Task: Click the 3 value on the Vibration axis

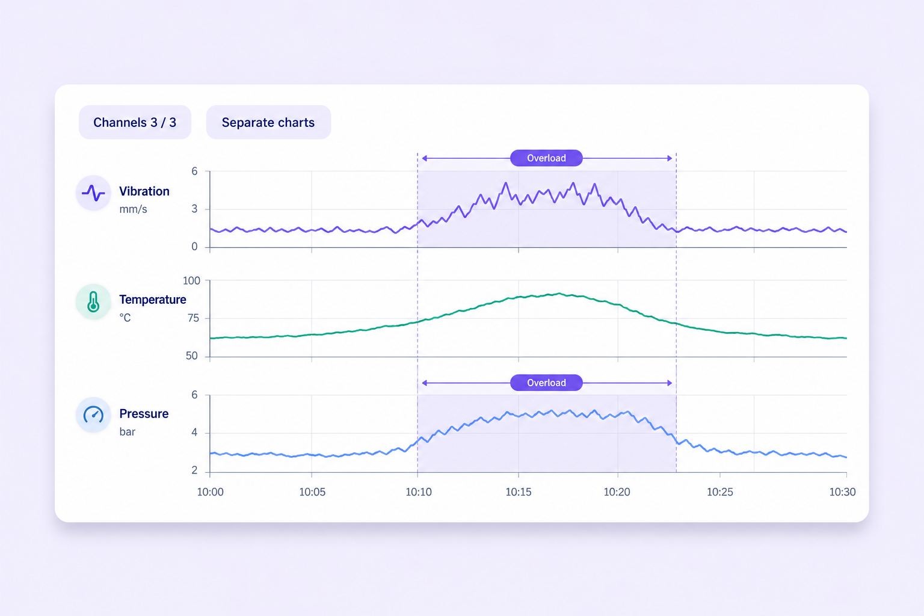Action: (x=194, y=209)
